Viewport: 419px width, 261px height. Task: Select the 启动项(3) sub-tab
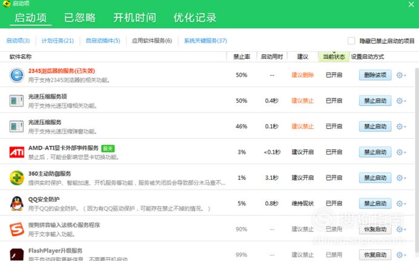pyautogui.click(x=18, y=41)
